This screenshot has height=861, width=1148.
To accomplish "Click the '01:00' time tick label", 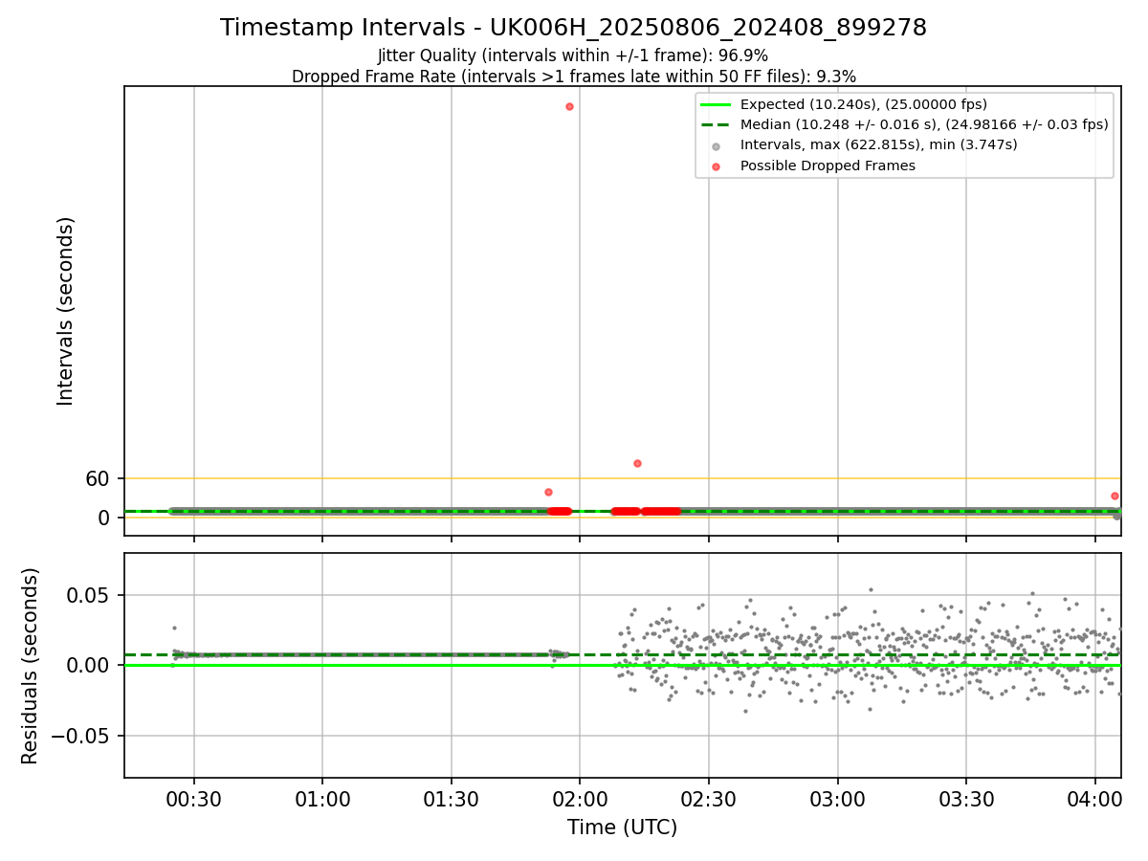I will (x=322, y=799).
